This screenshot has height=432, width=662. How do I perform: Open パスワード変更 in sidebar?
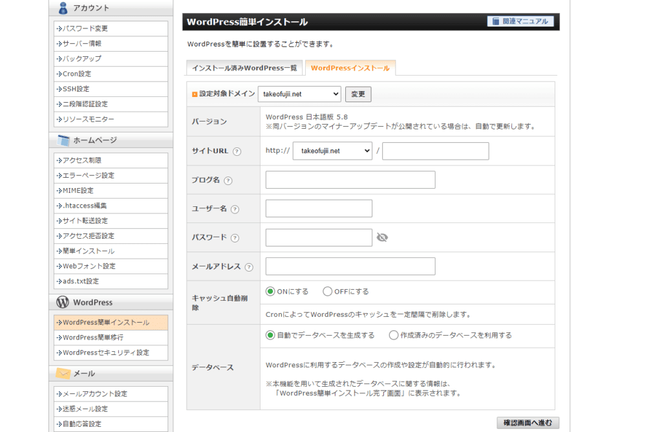[x=111, y=28]
